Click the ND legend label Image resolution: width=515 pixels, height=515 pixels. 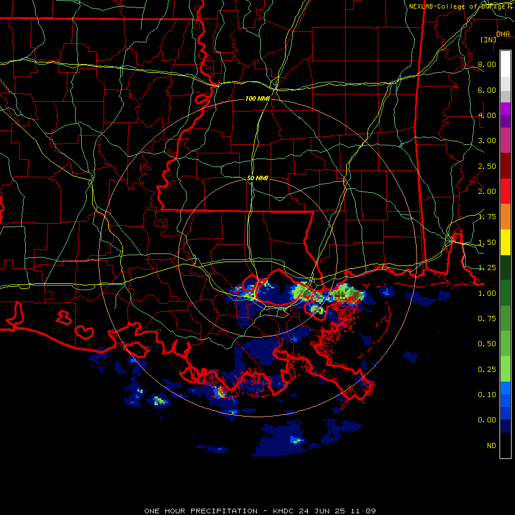(492, 446)
